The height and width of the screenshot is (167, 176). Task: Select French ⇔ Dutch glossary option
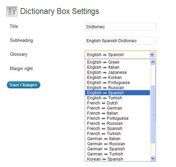pos(117,103)
